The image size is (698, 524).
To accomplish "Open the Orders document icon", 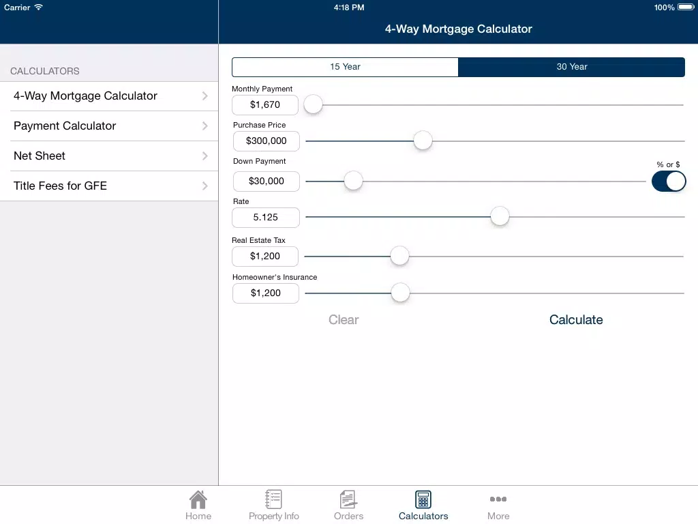I will 348,499.
